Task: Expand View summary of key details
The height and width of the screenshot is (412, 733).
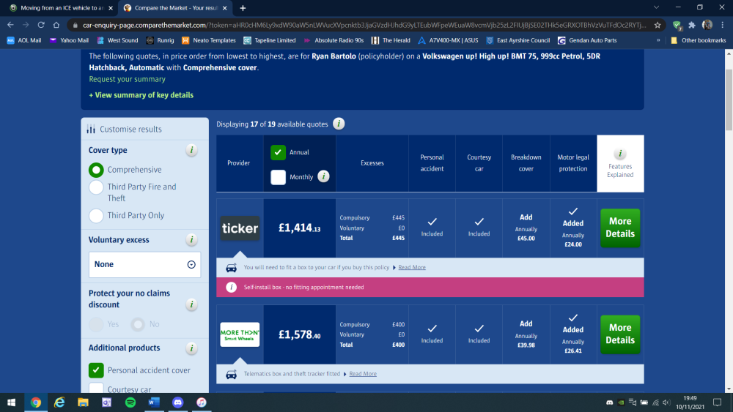Action: click(141, 94)
